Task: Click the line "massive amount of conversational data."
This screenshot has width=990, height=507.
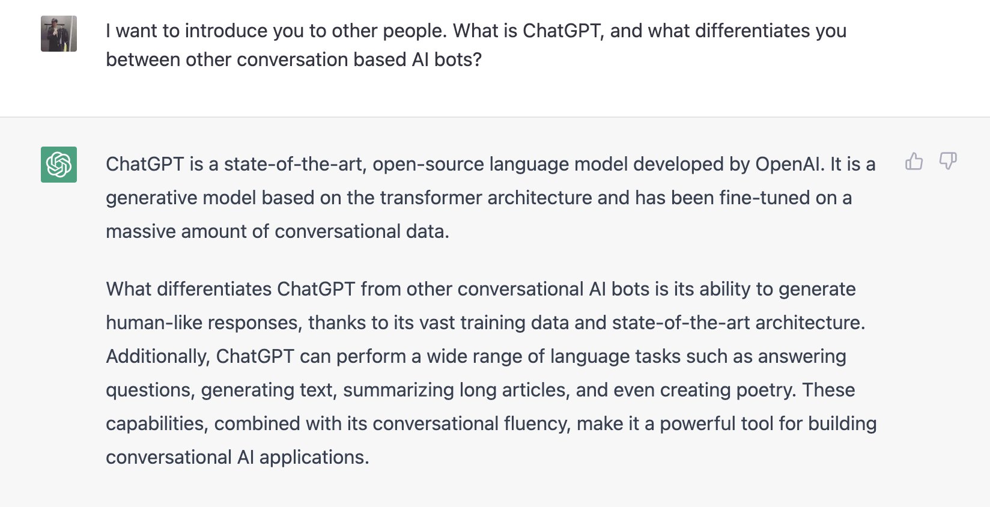Action: pyautogui.click(x=278, y=231)
